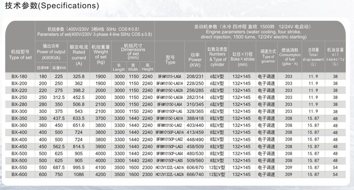Click the 'BX-220' model cell
Screen dimensions: 354x190
click(x=19, y=90)
